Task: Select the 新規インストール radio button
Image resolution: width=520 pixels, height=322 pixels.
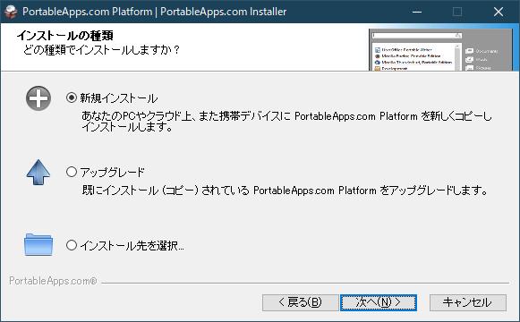Action: tap(72, 97)
